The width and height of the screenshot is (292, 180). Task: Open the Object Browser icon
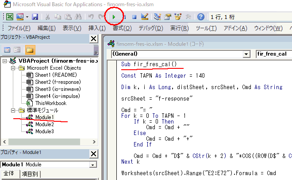pyautogui.click(x=178, y=17)
